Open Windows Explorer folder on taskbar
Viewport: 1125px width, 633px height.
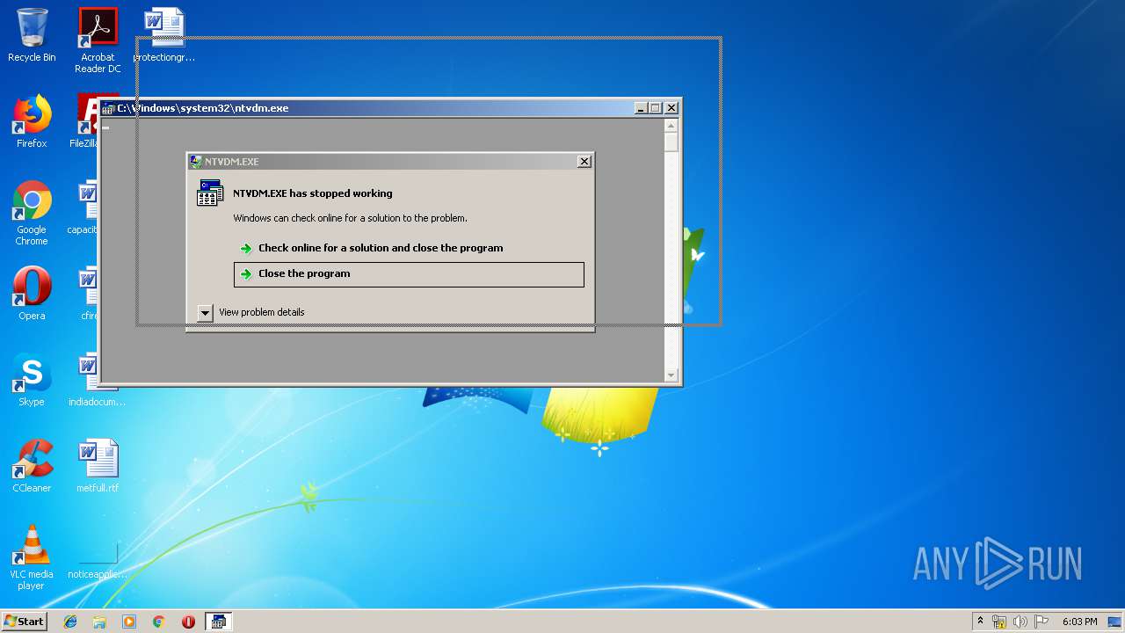[x=99, y=622]
